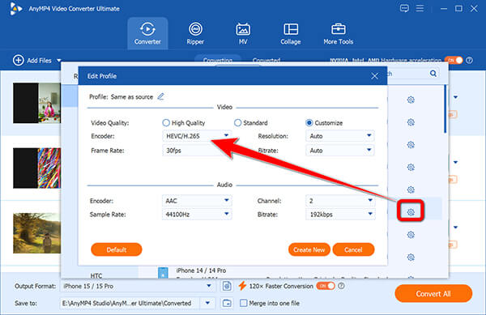Screen dimensions: 486x315
Task: Open Faster Conversion help icon
Action: pyautogui.click(x=341, y=286)
